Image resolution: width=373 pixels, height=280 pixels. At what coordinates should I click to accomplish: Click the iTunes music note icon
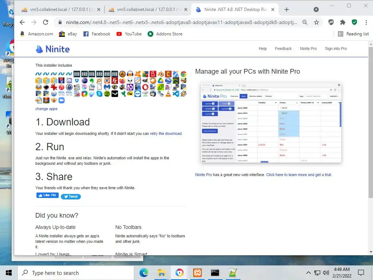point(62,87)
